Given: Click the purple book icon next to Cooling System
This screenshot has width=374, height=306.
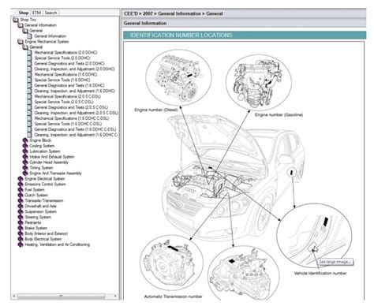Looking at the screenshot, I should coord(25,146).
